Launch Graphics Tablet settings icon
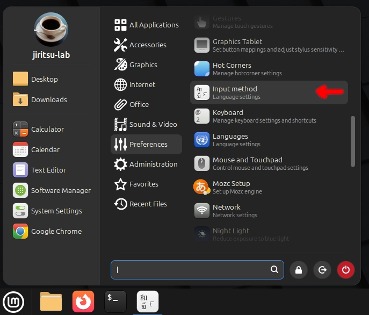This screenshot has height=315, width=369. (x=201, y=45)
